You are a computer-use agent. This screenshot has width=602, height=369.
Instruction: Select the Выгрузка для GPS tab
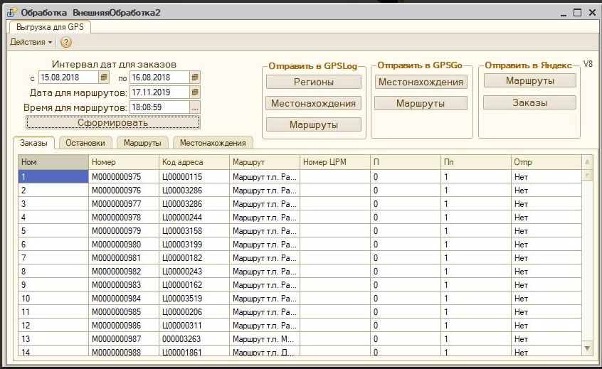tap(50, 27)
